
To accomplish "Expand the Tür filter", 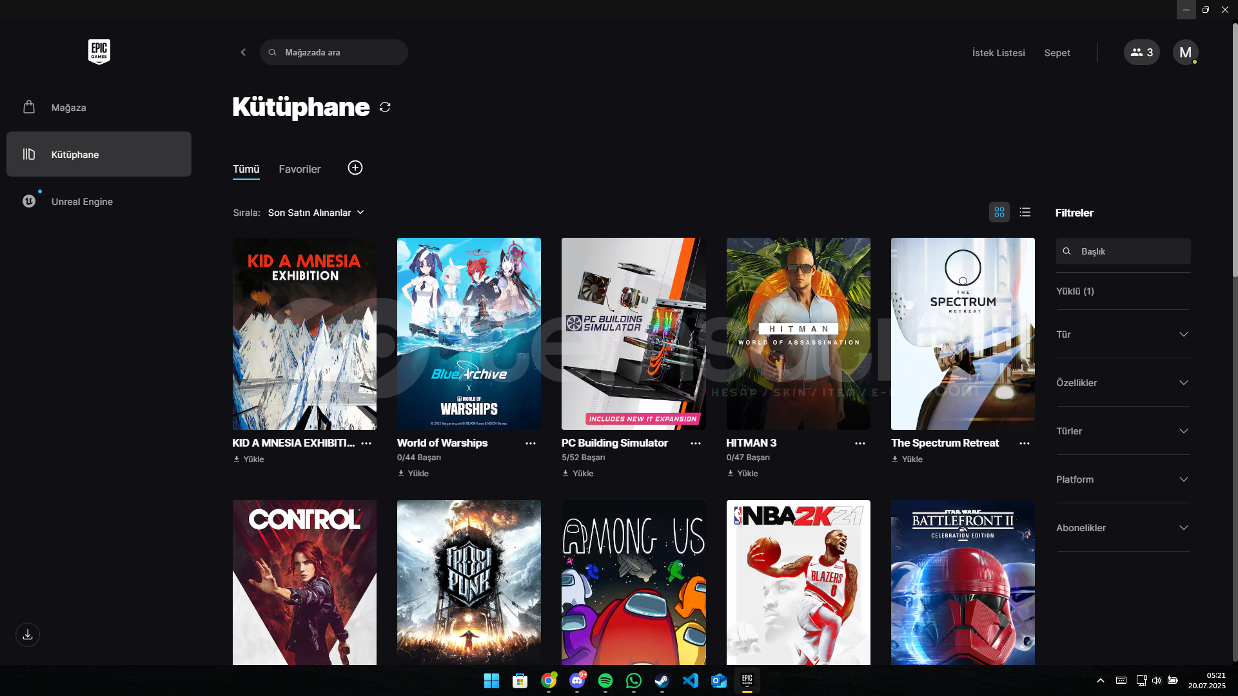I will coord(1123,334).
